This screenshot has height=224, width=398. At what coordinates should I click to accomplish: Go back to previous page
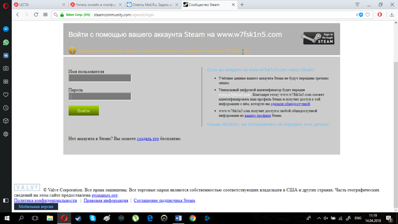17,15
